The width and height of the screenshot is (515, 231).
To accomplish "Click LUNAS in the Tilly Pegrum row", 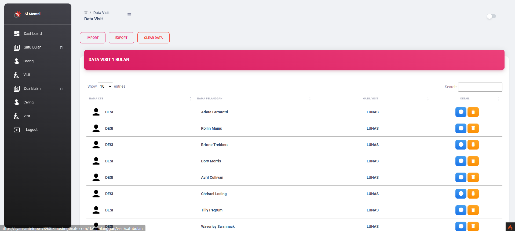I will tap(372, 210).
